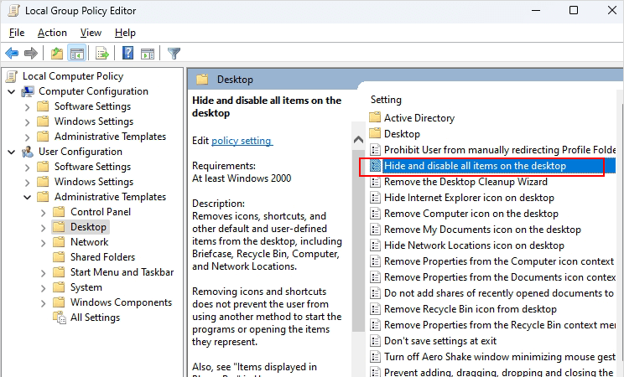Click the folder icon next to Start Menu and Taskbar
The image size is (624, 377).
coord(59,272)
